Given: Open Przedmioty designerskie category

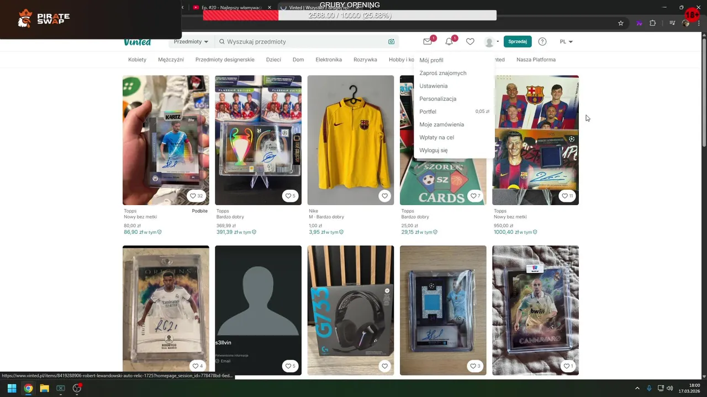Looking at the screenshot, I should pyautogui.click(x=225, y=60).
